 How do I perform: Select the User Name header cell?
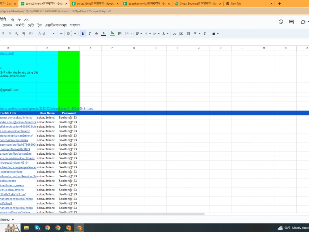pos(47,113)
